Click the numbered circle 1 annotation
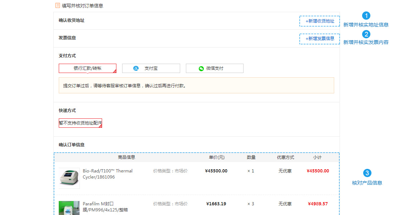Viewport: 394px width, 215px height. [x=366, y=15]
